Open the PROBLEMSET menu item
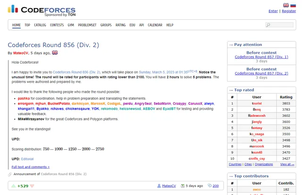The width and height of the screenshot is (302, 195). pyautogui.click(x=87, y=25)
